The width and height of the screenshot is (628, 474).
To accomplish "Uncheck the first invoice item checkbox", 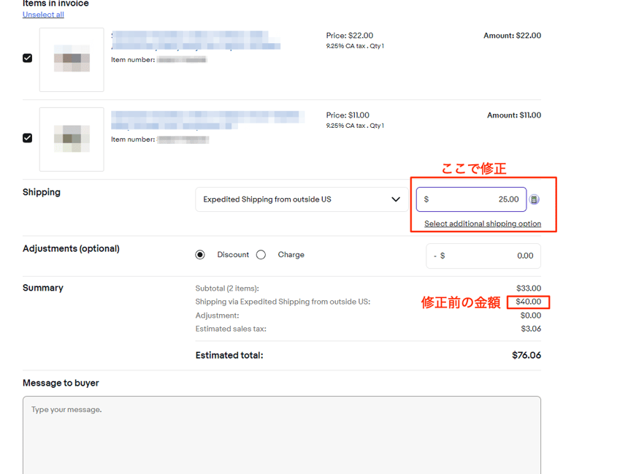I will click(x=28, y=58).
